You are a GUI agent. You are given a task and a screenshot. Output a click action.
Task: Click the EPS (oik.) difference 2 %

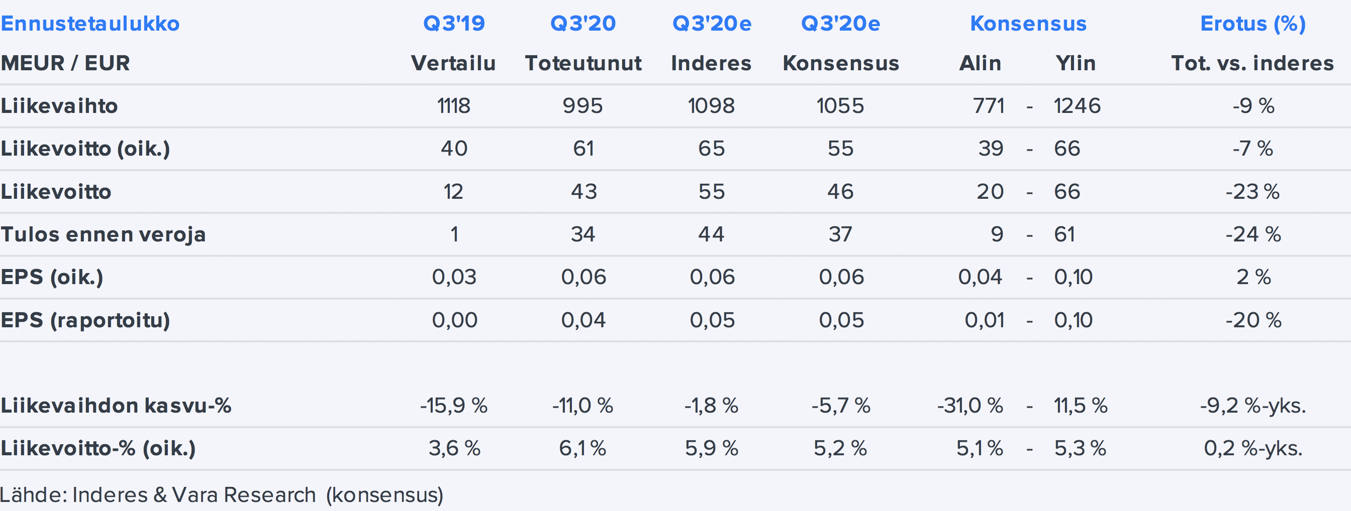click(x=1253, y=277)
